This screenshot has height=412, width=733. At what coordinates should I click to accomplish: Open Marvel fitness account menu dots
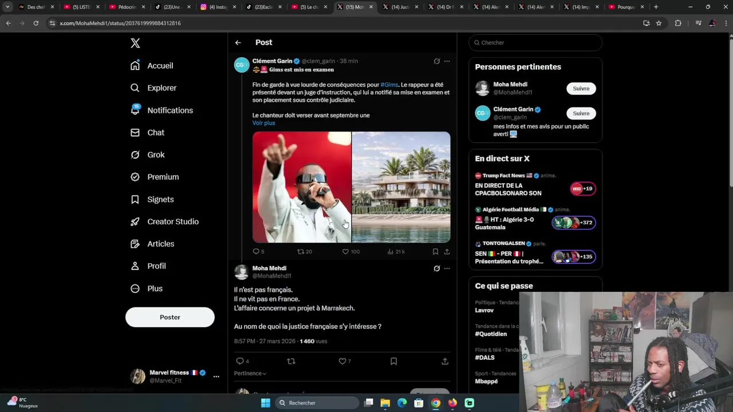[216, 377]
